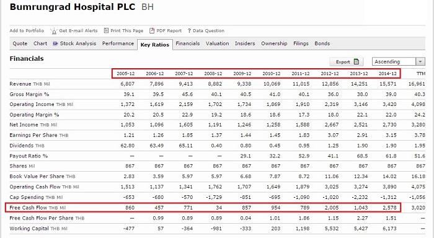Click the Gross Margin % row label
The width and height of the screenshot is (434, 238).
29,94
